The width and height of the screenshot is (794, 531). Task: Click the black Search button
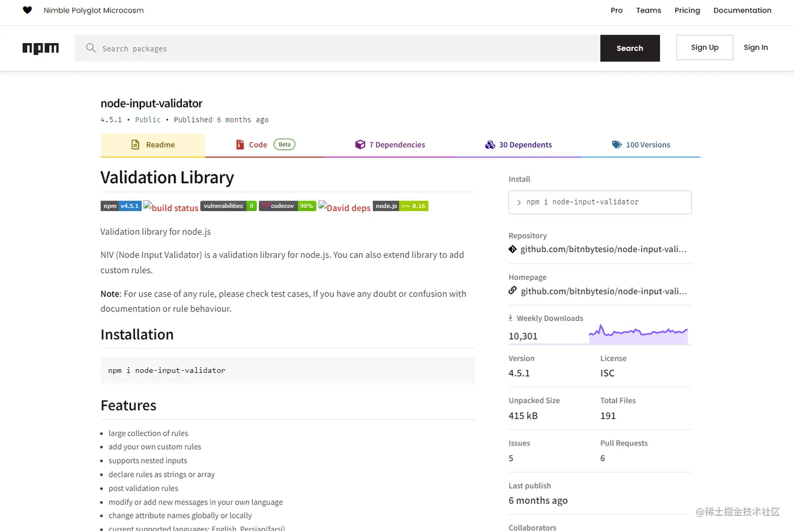tap(630, 48)
